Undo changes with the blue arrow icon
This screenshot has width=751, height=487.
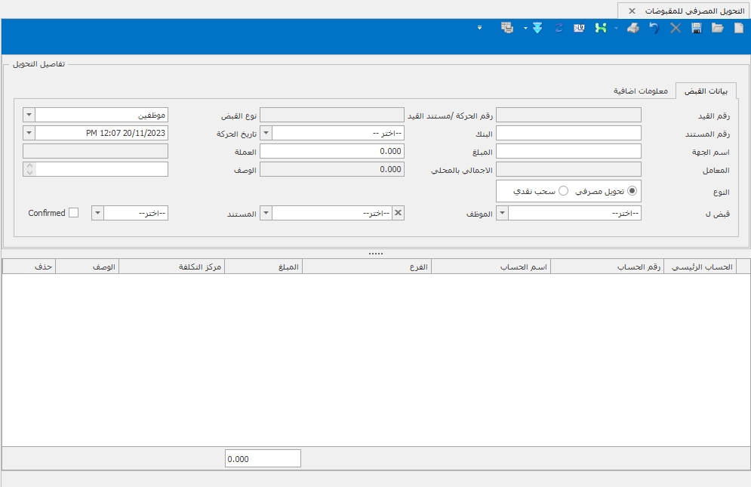[x=654, y=28]
